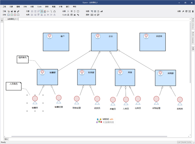Image resolution: width=195 pixels, height=144 pixels.
Task: Pause the simulation
Action: click(x=72, y=11)
